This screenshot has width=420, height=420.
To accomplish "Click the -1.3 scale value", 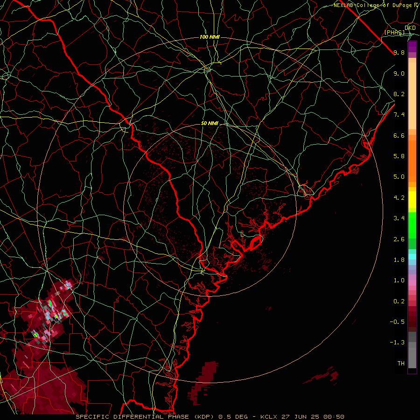I will 397,343.
